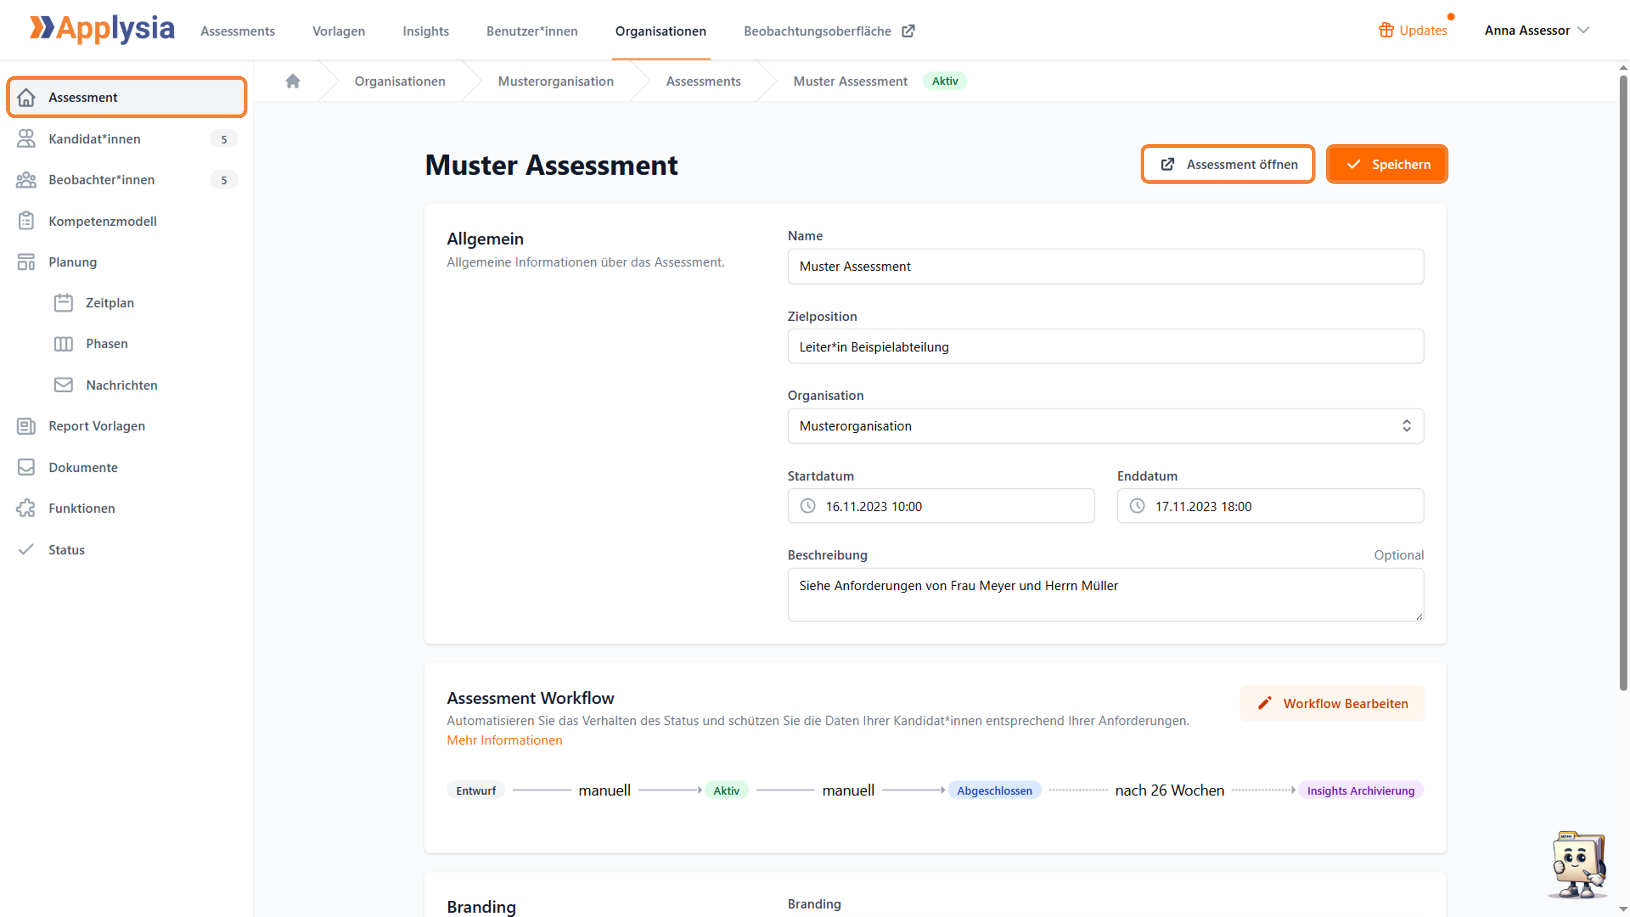
Task: Click the Funktionen puzzle icon
Action: click(26, 508)
